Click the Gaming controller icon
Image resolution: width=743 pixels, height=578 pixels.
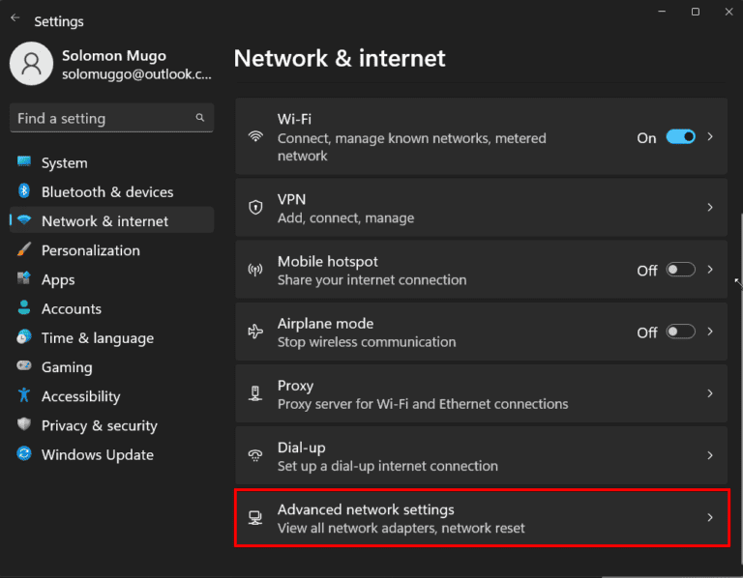(24, 367)
